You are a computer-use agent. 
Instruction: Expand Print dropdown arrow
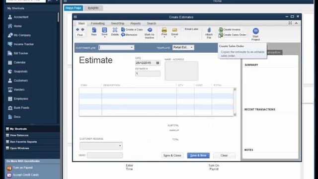click(164, 37)
